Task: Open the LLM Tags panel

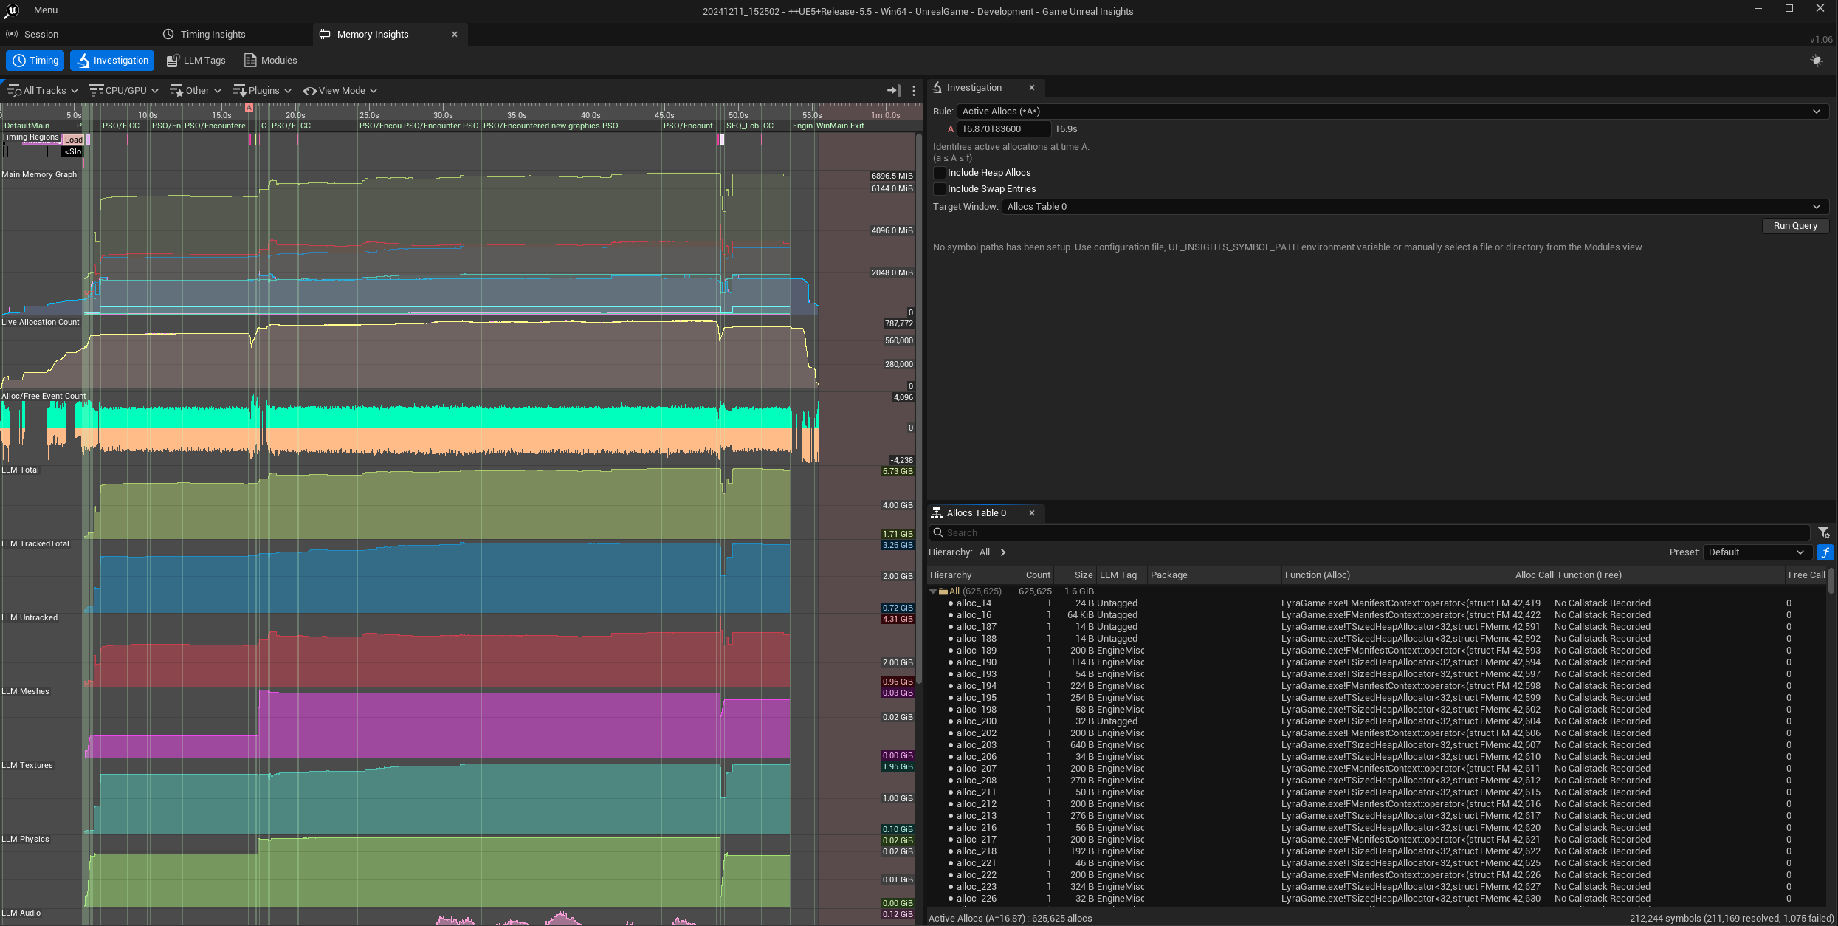Action: tap(196, 61)
